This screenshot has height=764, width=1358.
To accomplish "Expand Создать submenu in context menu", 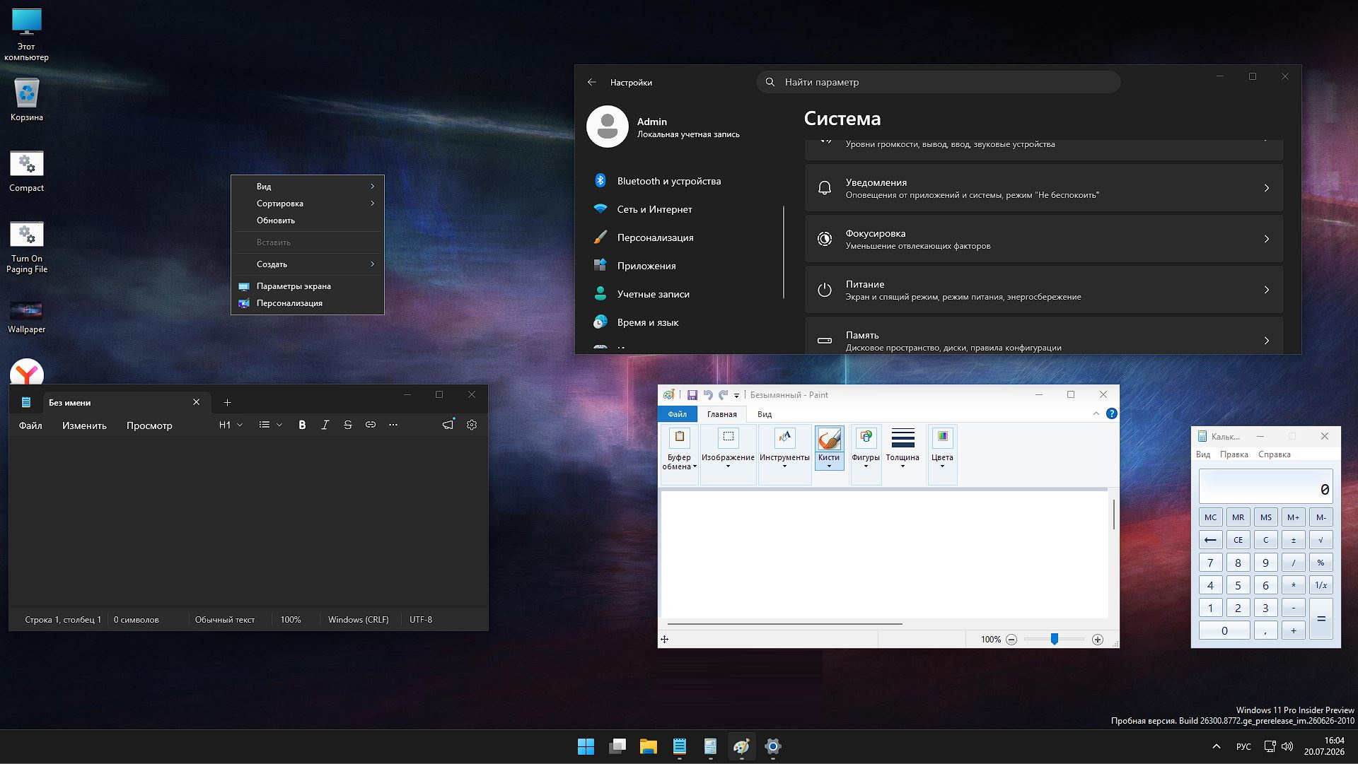I will click(x=308, y=264).
